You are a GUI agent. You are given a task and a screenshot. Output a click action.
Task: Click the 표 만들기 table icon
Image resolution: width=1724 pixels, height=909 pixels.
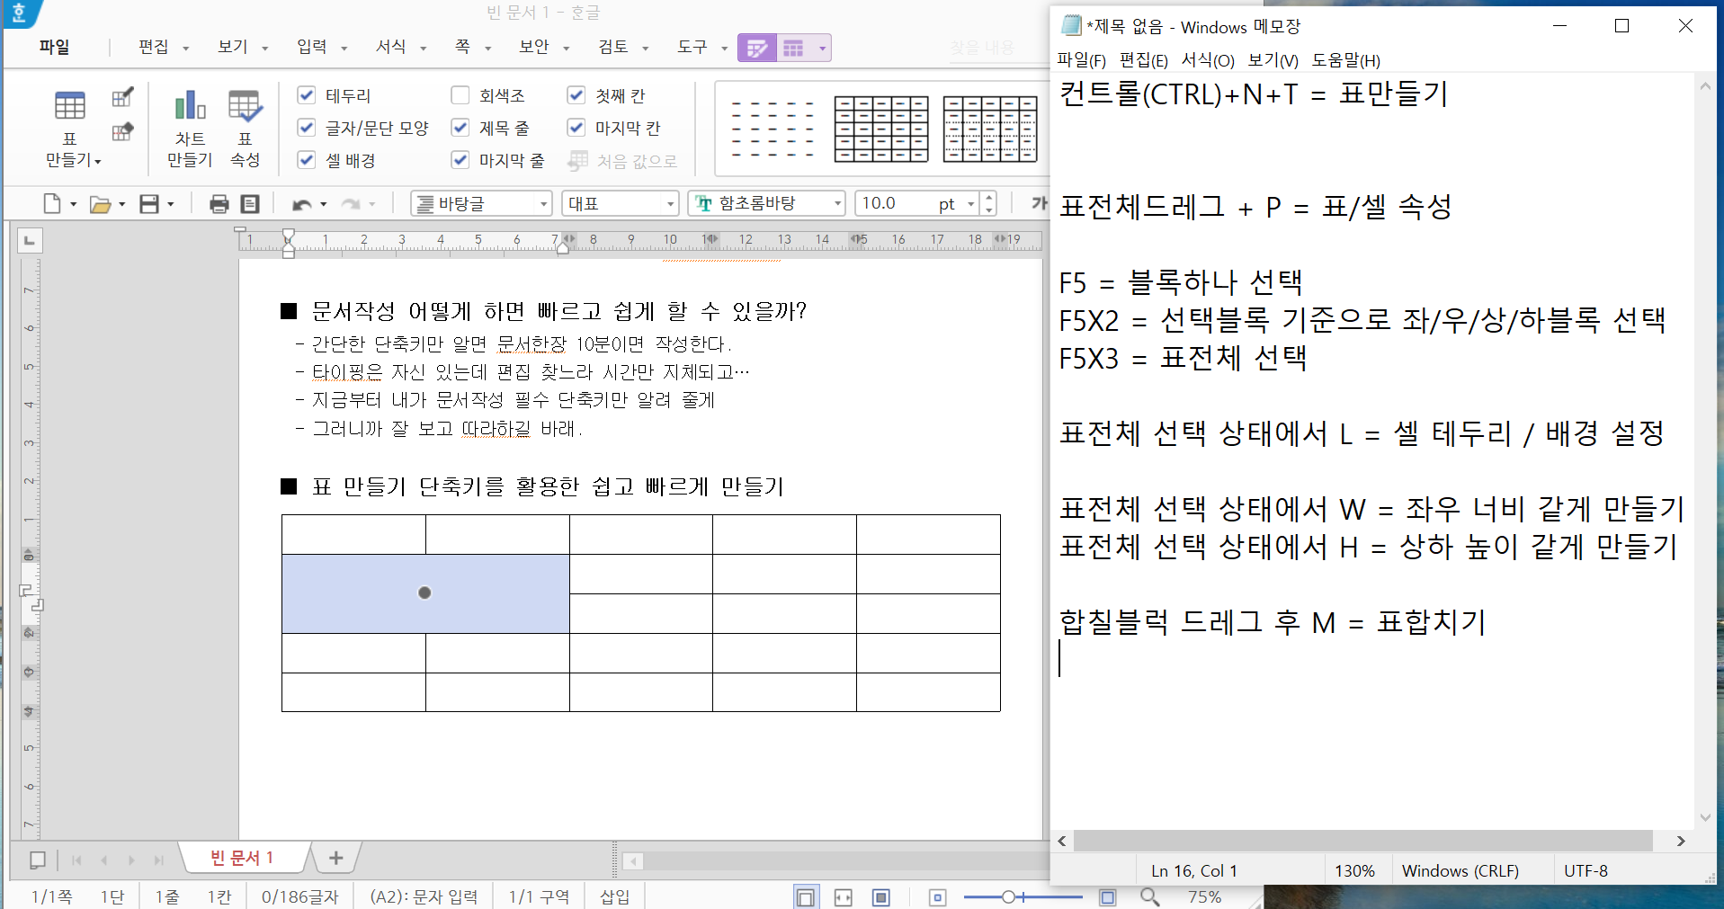70,106
